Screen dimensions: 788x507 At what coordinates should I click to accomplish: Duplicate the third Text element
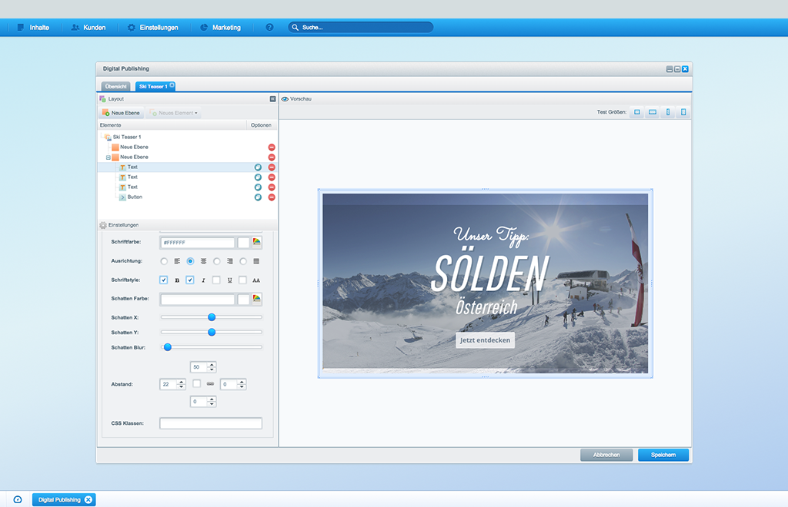pos(258,187)
